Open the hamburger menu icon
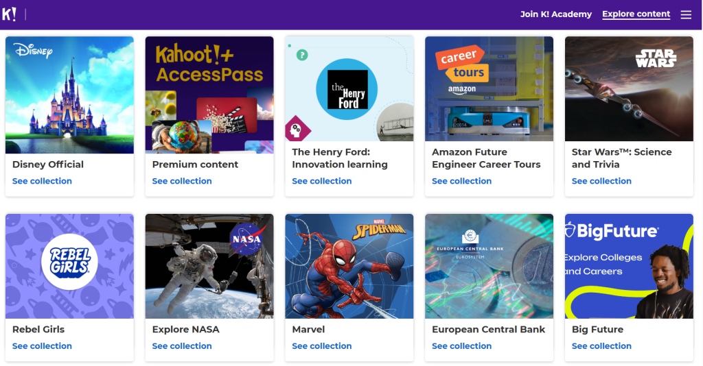This screenshot has width=703, height=366. pos(686,15)
